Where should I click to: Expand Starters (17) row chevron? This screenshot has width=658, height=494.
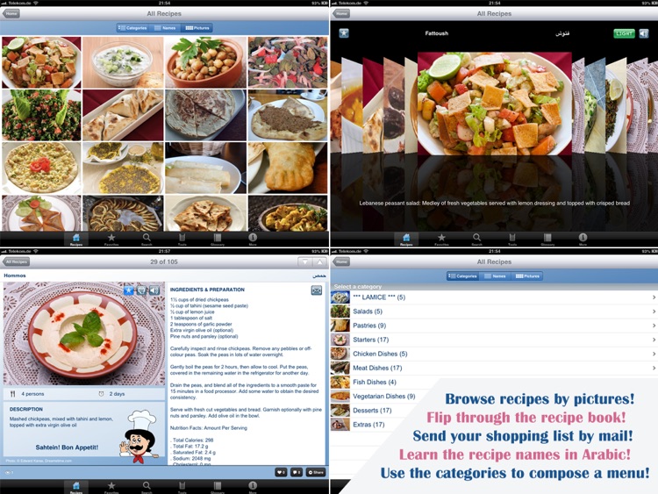654,340
